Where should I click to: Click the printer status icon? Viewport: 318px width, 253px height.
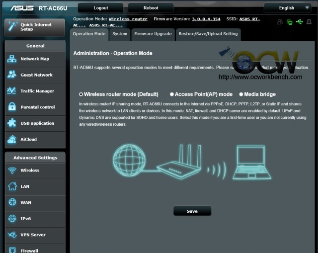[309, 22]
